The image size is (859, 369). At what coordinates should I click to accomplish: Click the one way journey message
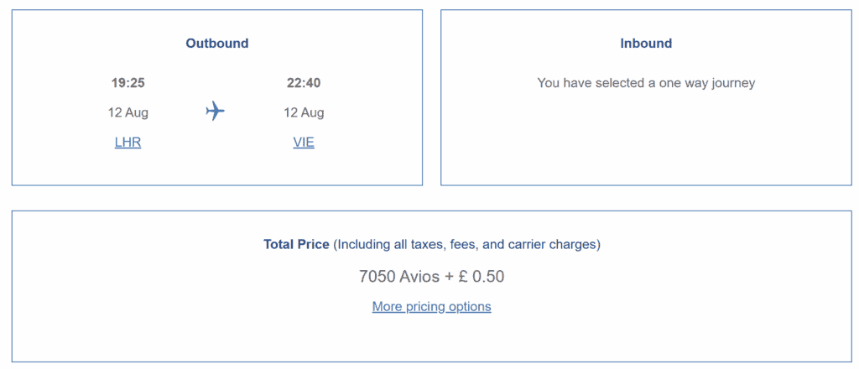pyautogui.click(x=646, y=83)
